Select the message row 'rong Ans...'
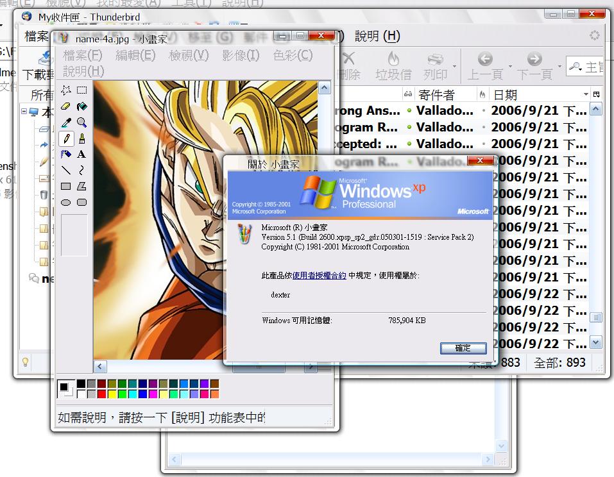Screen dimensions: 614x477 (461, 111)
